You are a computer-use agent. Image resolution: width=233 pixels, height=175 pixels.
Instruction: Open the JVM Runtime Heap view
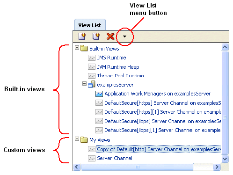118,67
